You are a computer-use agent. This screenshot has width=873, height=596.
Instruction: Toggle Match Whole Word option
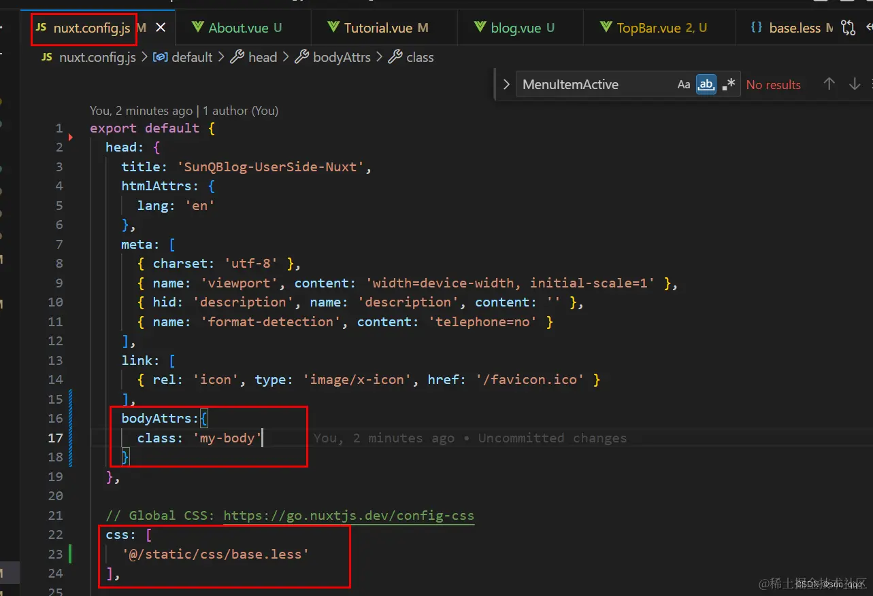coord(706,85)
